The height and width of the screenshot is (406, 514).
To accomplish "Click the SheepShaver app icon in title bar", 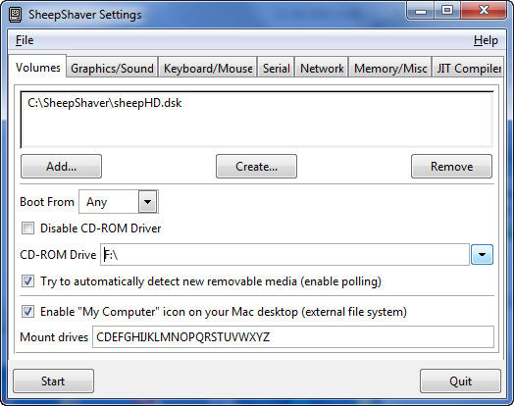I will [15, 15].
